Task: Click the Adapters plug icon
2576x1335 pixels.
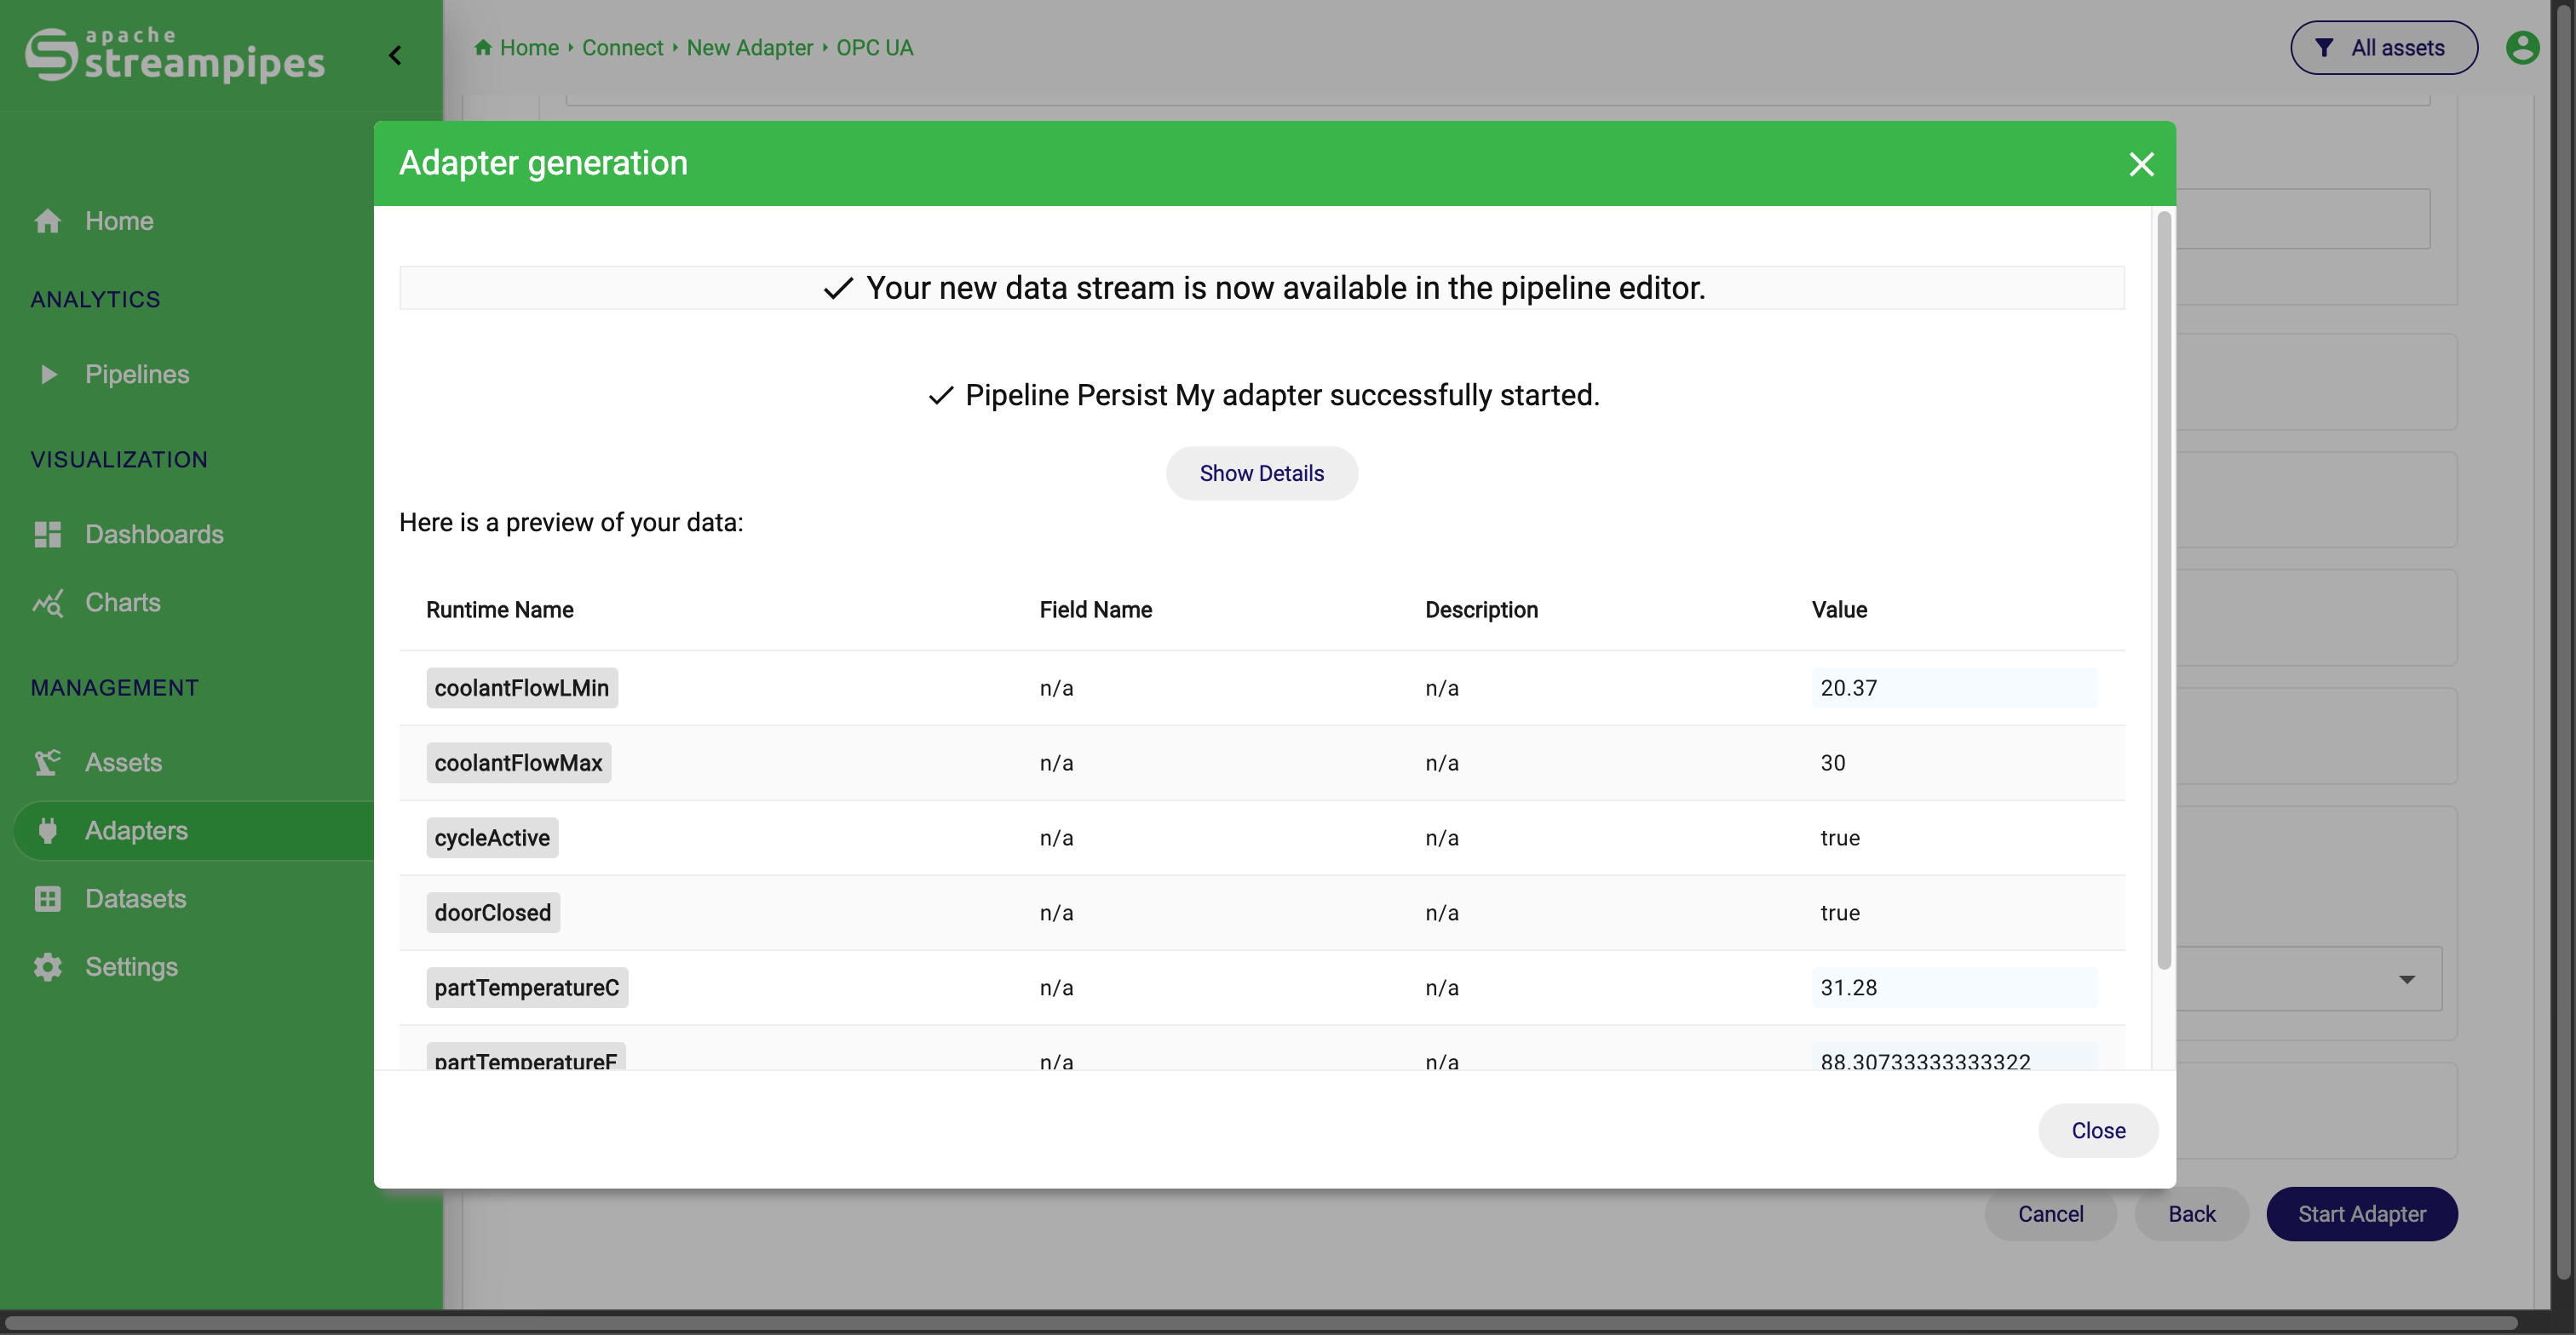Action: (x=47, y=829)
